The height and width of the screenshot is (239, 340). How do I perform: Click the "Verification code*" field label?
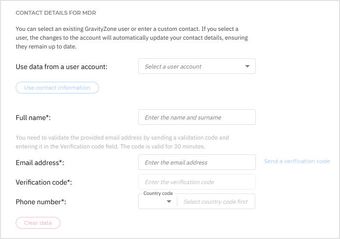click(44, 182)
